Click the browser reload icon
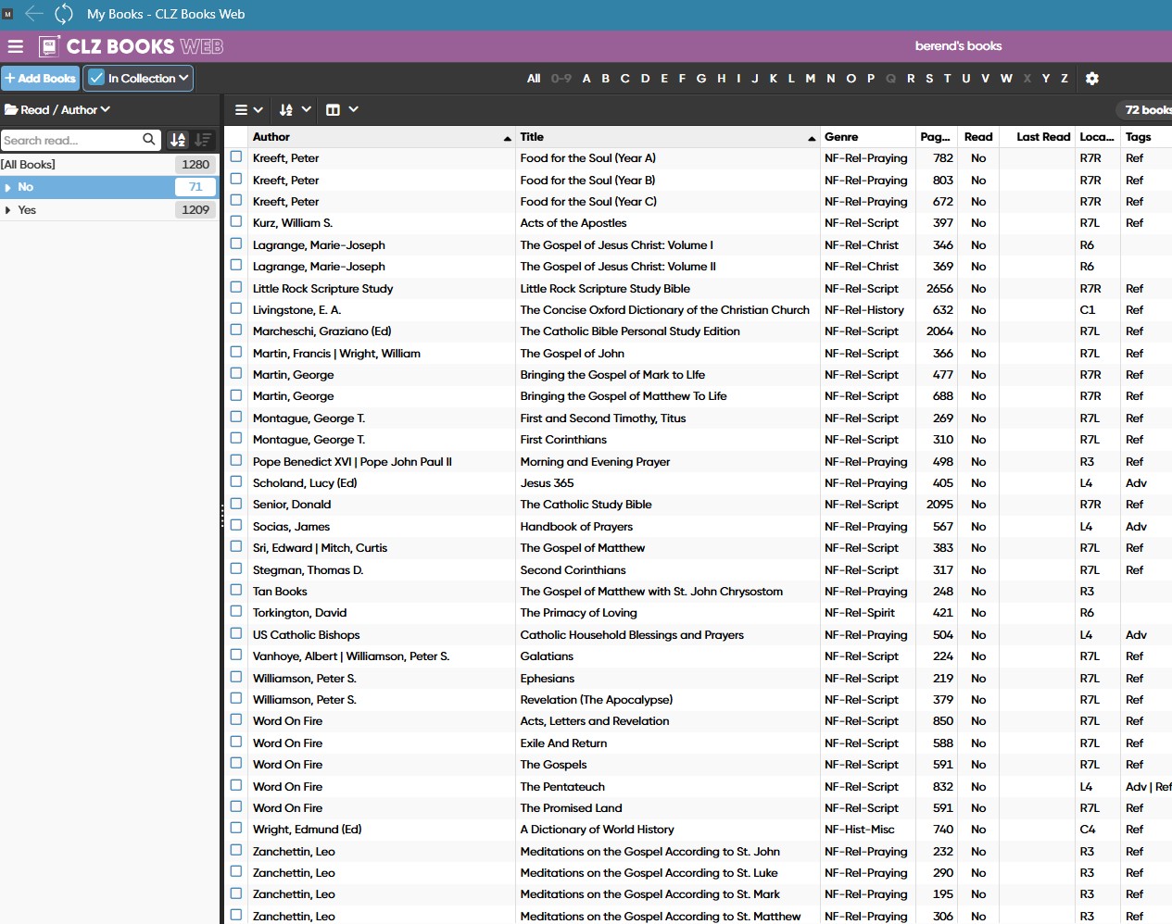The image size is (1172, 924). [x=64, y=14]
